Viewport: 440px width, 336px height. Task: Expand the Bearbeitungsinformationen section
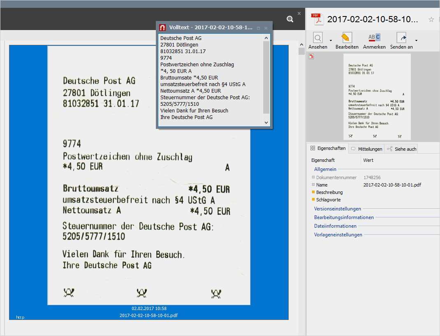click(344, 217)
